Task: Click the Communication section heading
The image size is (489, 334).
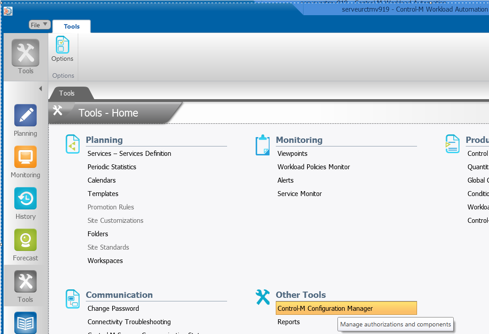Action: click(x=119, y=295)
